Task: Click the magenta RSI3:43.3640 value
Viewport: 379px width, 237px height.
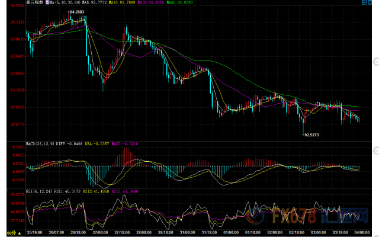Action: 125,191
